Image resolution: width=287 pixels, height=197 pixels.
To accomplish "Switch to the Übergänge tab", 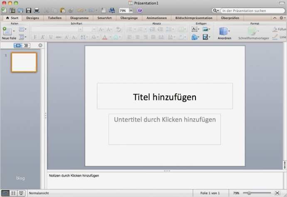I will [x=129, y=18].
